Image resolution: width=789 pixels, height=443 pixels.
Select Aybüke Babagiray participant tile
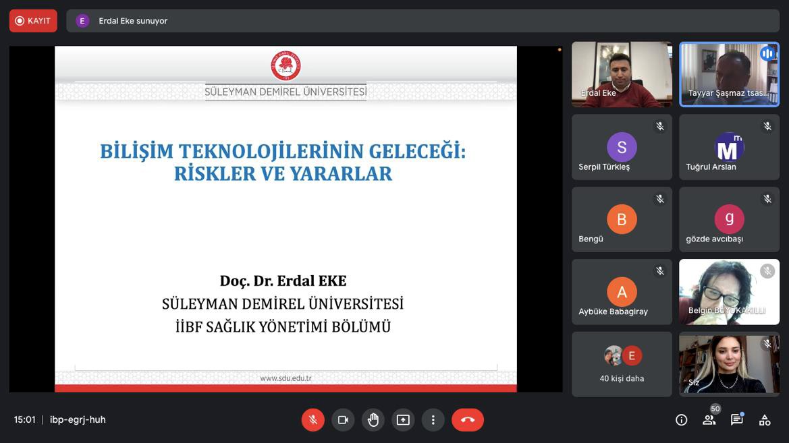click(x=622, y=292)
